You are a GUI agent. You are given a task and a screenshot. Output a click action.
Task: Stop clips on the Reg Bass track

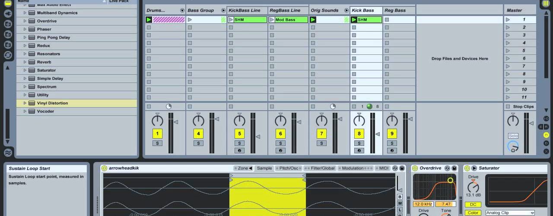click(387, 107)
